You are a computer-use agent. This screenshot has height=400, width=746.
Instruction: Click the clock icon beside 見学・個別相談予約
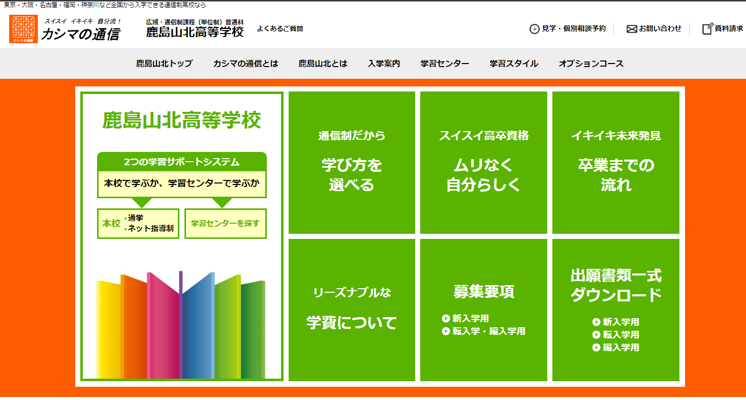click(x=534, y=29)
